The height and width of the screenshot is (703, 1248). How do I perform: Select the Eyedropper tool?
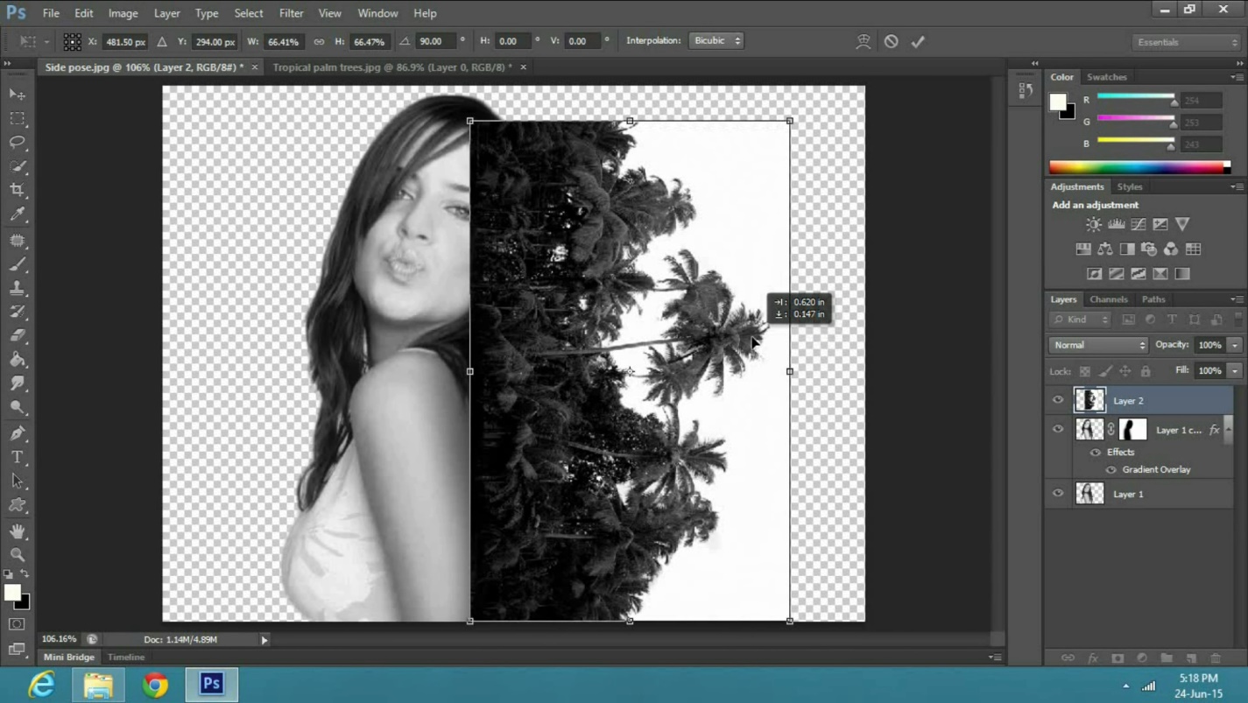(x=17, y=214)
